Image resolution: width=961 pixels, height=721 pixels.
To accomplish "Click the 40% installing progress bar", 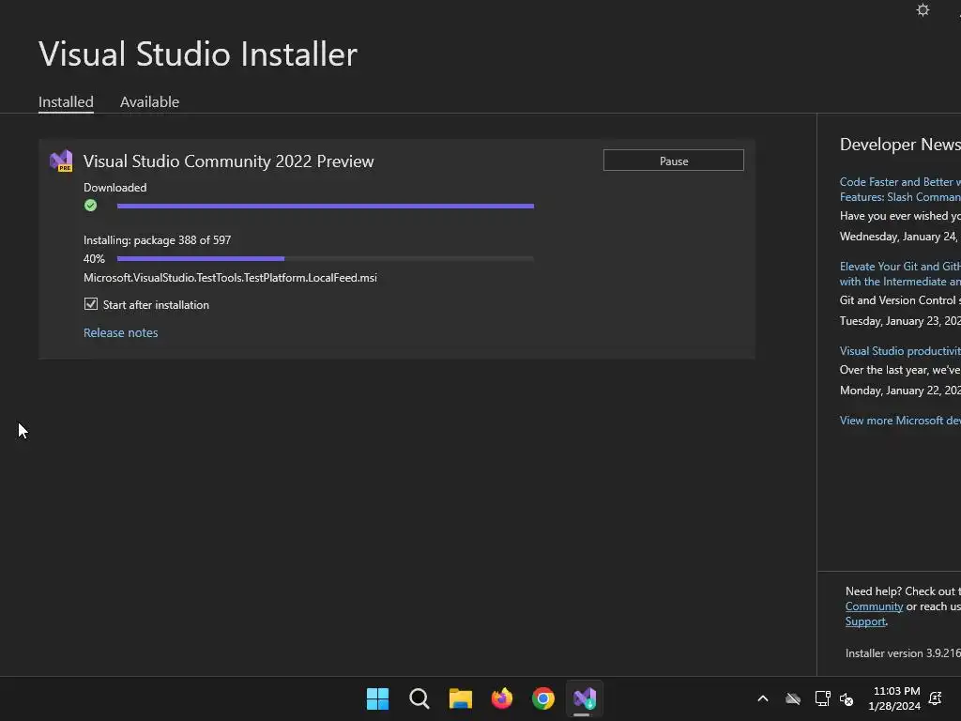I will [x=326, y=259].
